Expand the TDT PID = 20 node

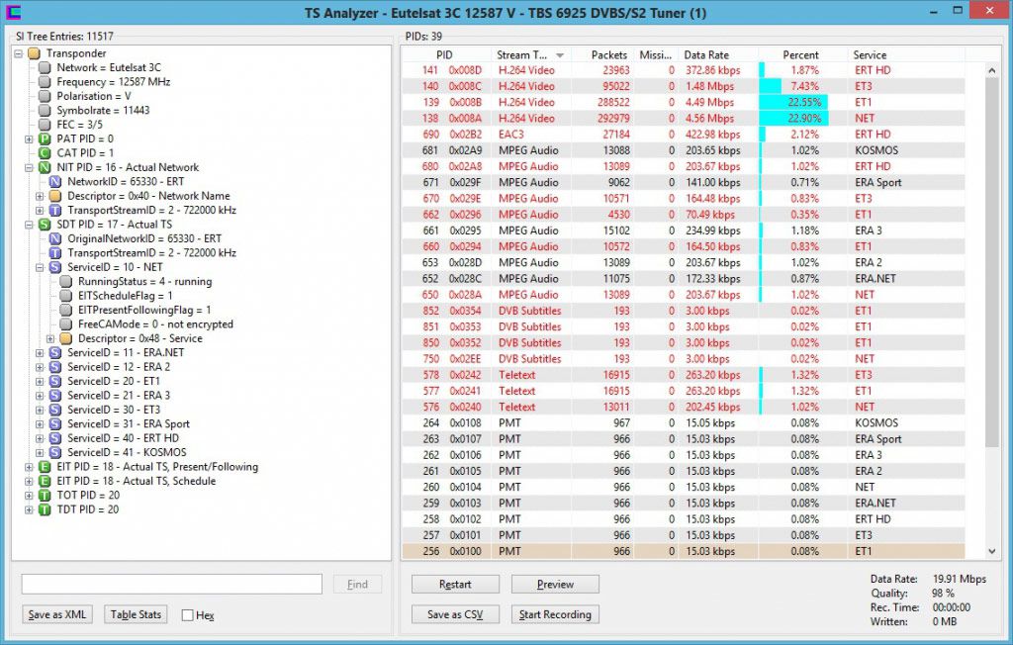point(30,510)
